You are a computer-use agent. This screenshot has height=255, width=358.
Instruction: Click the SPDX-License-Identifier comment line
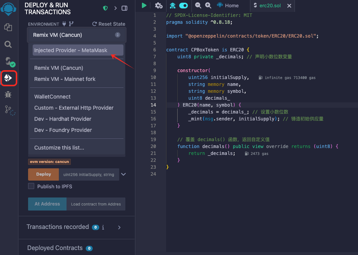click(209, 15)
